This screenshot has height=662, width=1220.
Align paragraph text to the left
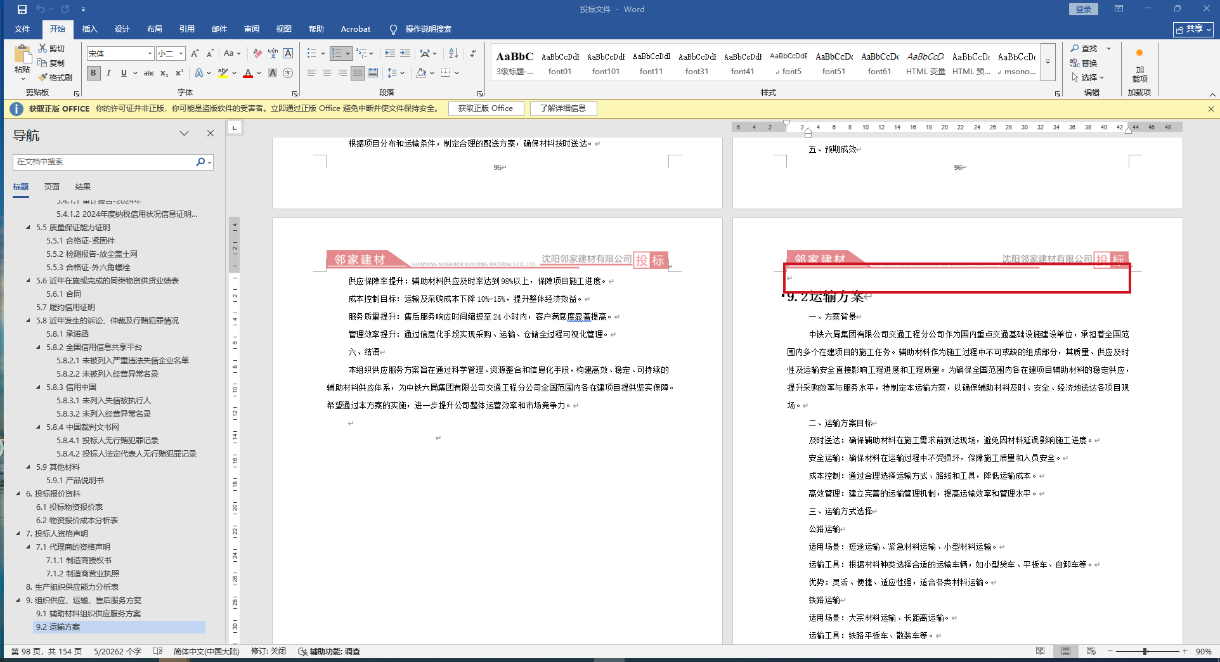point(312,73)
